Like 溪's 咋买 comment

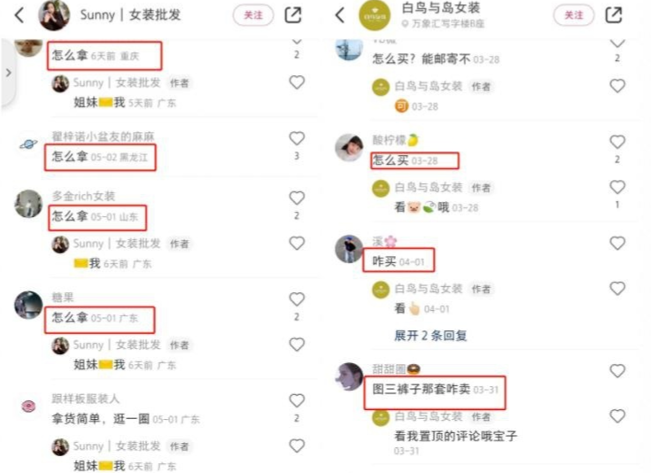(617, 244)
